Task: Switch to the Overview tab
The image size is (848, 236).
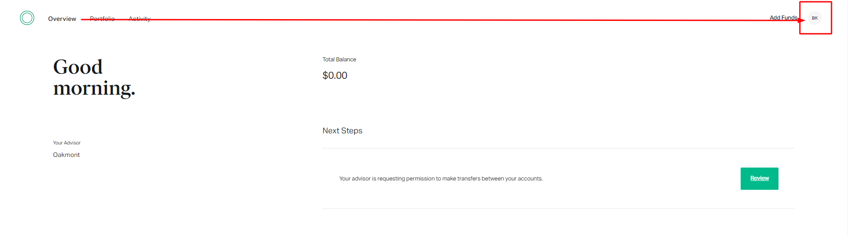Action: [62, 19]
